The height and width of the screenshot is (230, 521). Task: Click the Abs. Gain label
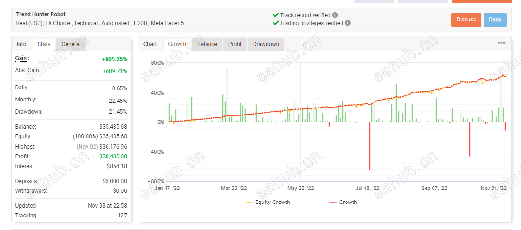tap(27, 70)
